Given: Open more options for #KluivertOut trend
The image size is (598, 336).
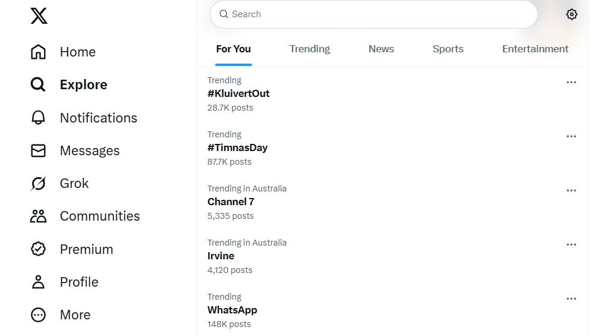Looking at the screenshot, I should pyautogui.click(x=571, y=83).
